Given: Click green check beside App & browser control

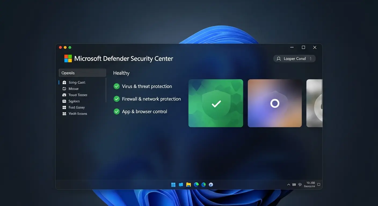Looking at the screenshot, I should [x=117, y=111].
